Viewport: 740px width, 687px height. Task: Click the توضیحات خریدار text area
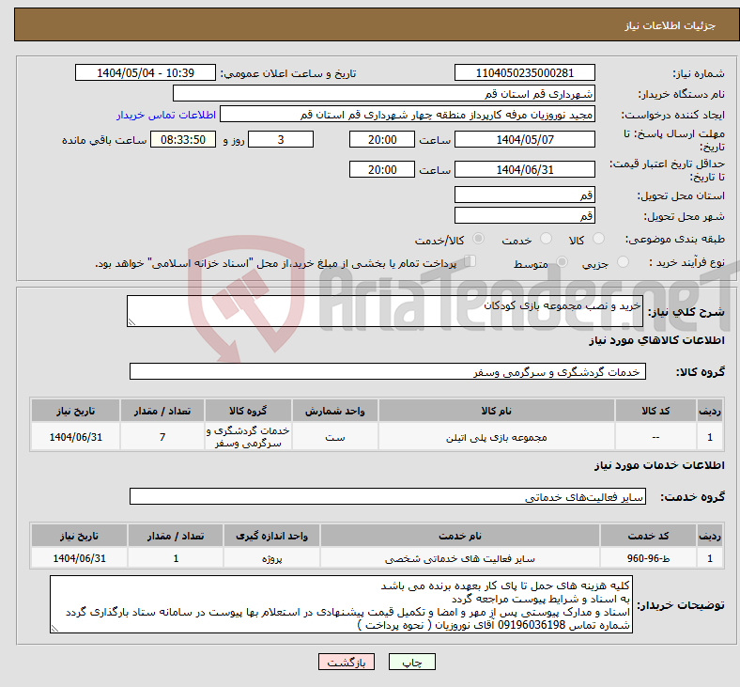(341, 604)
